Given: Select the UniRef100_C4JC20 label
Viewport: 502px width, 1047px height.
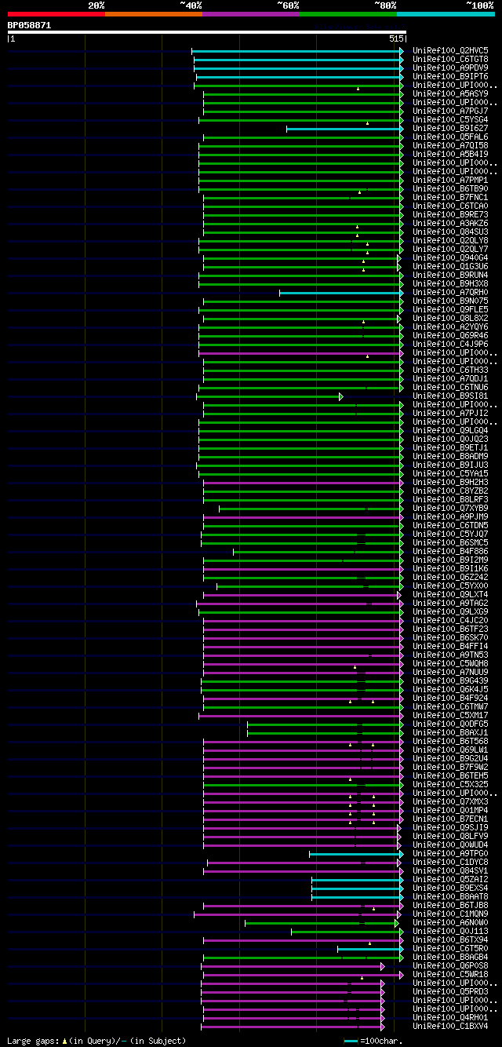Looking at the screenshot, I should pyautogui.click(x=450, y=620).
